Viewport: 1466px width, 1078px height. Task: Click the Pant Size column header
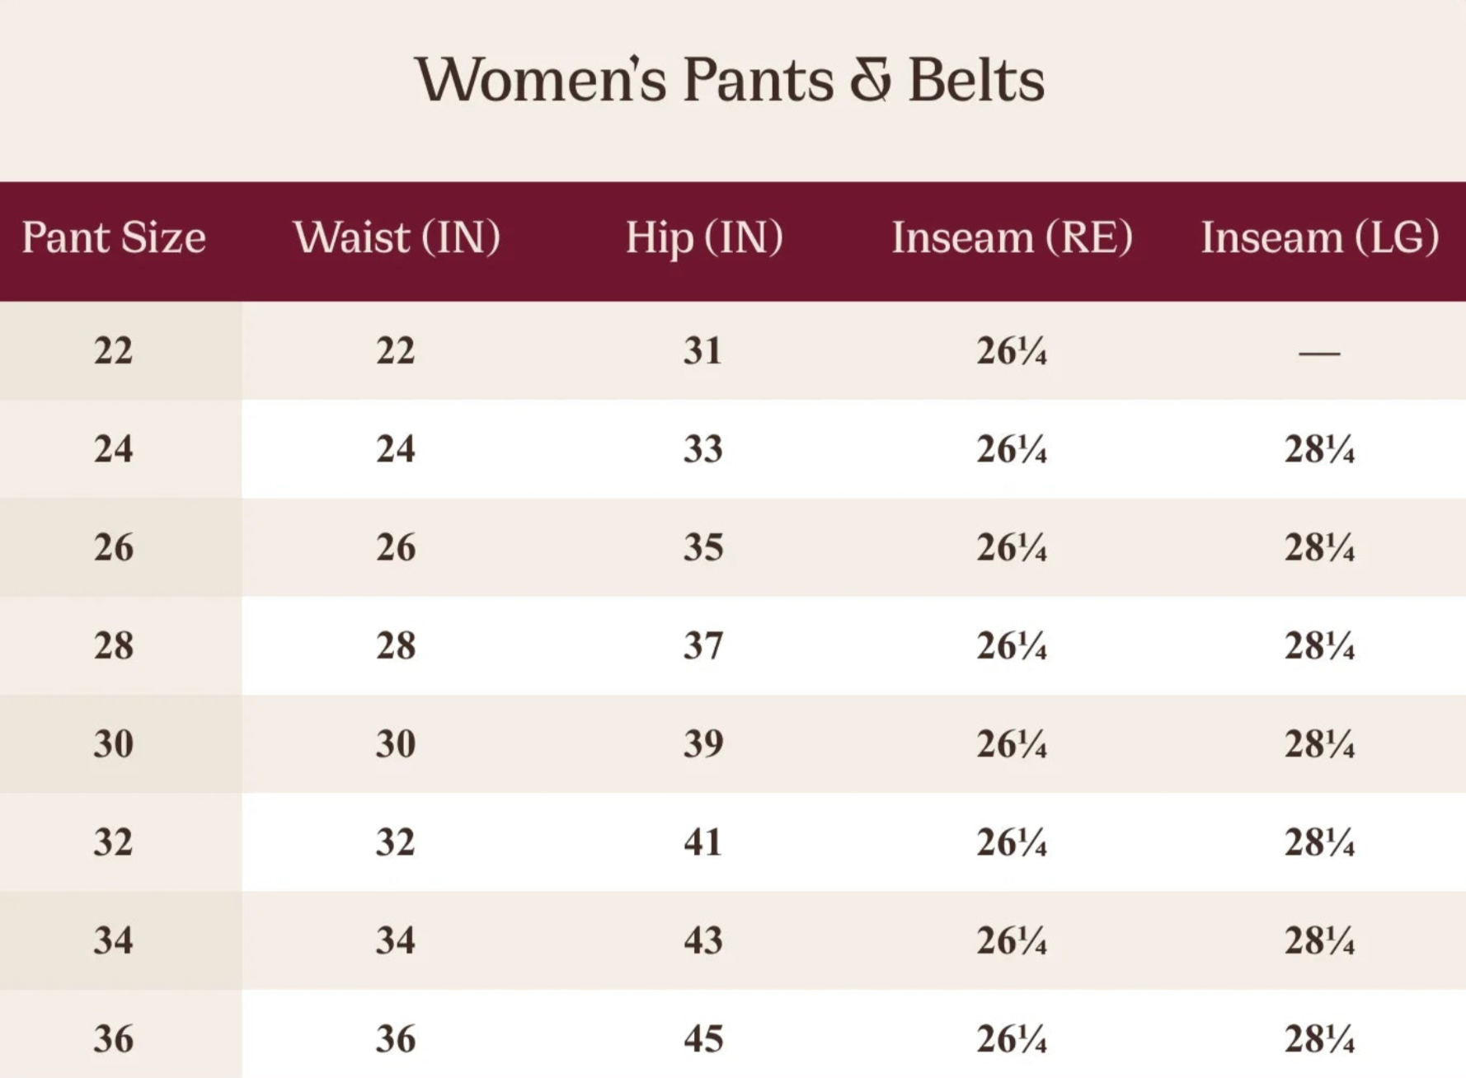click(x=114, y=238)
